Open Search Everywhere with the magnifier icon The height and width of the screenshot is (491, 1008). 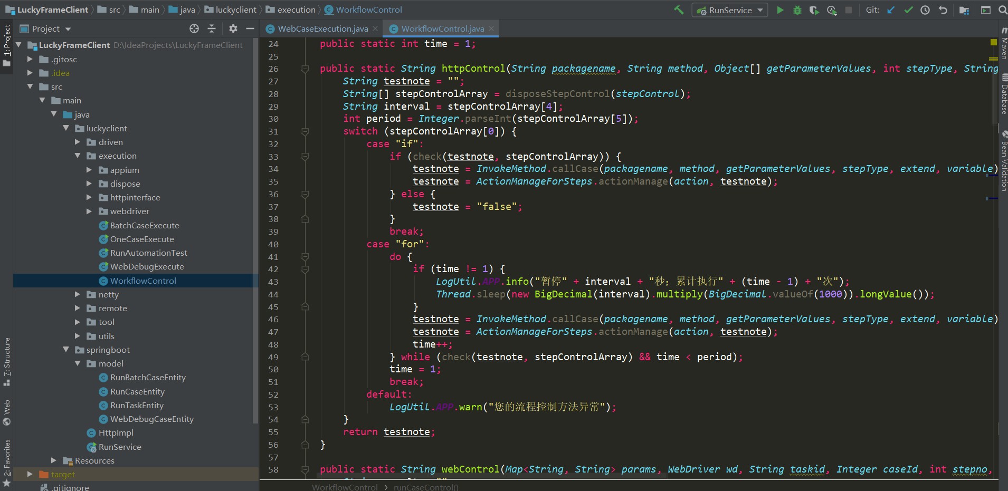[x=1002, y=10]
